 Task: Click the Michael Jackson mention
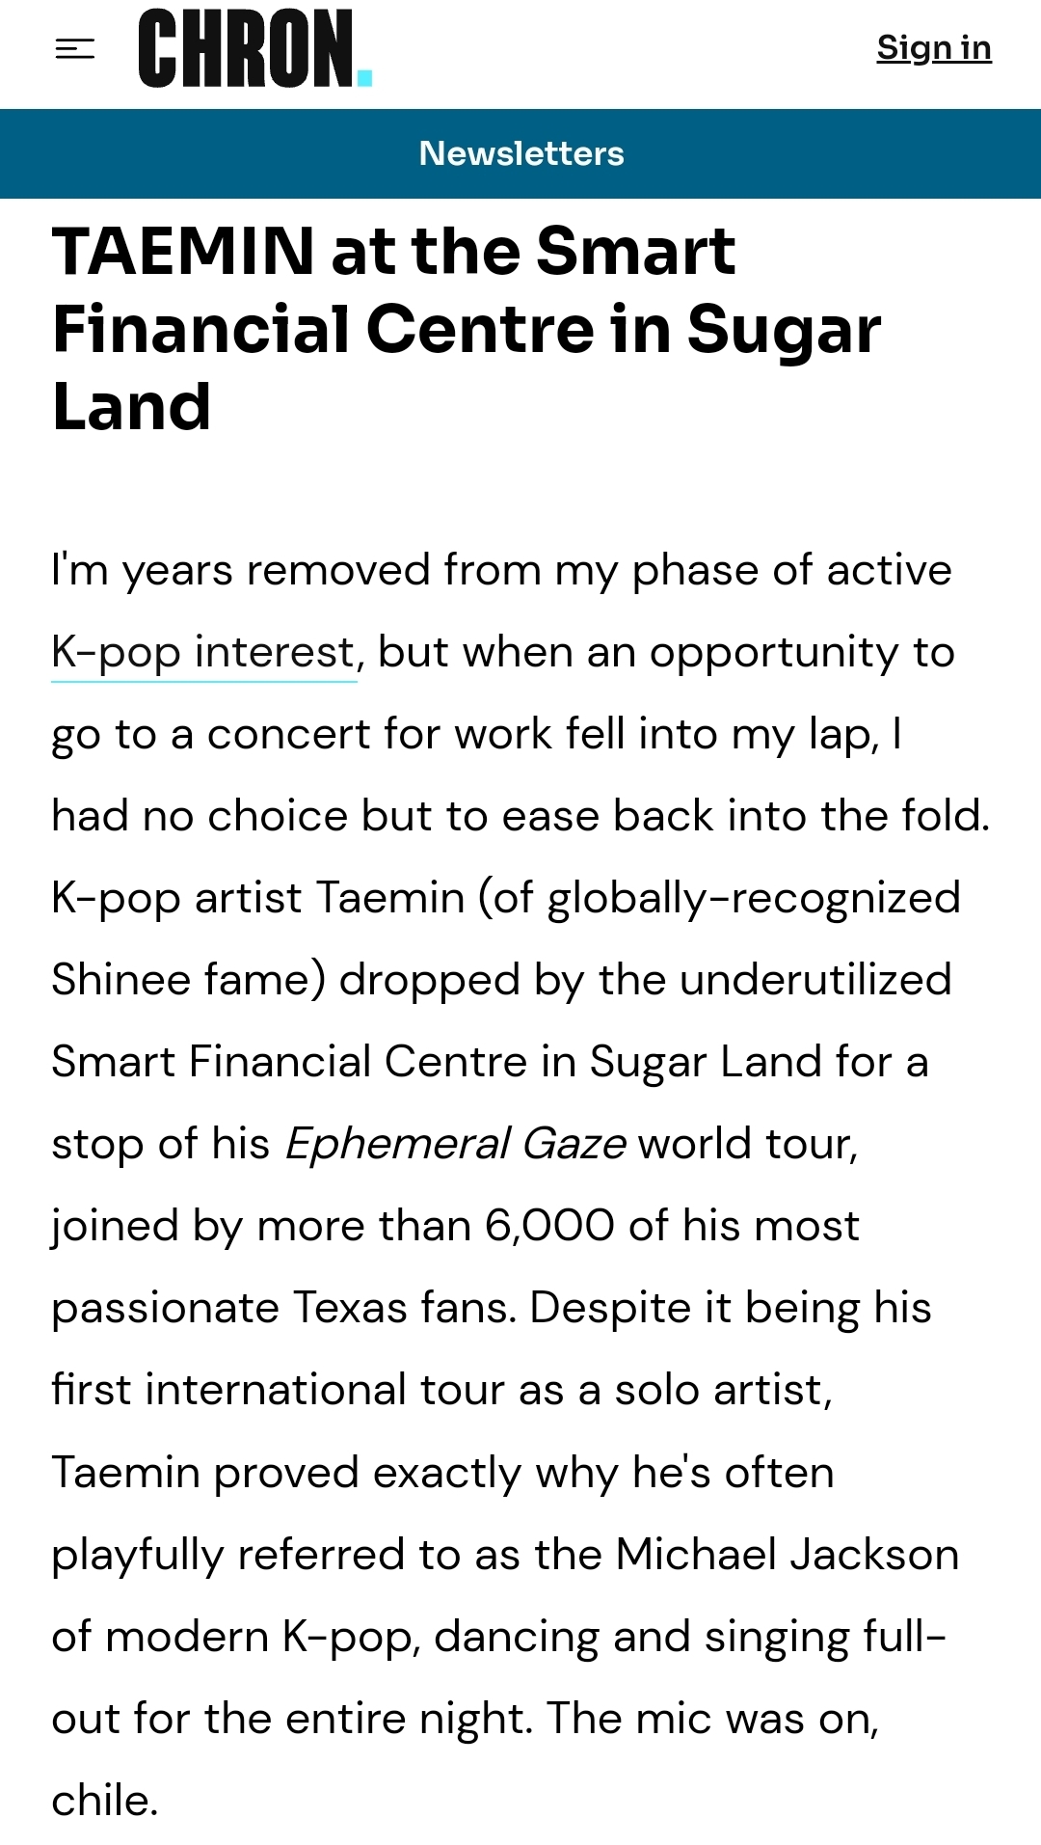tap(787, 1555)
